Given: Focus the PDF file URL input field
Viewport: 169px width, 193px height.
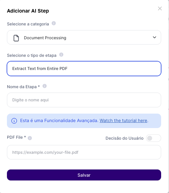Looking at the screenshot, I should click(x=84, y=152).
